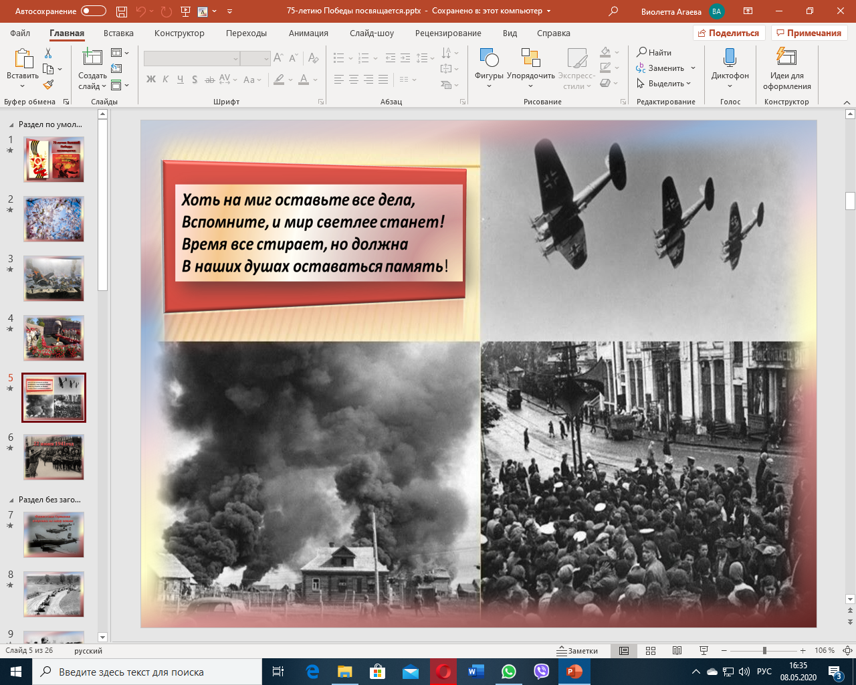Open Reading View from status bar
Screen dimensions: 856x685
tap(677, 651)
